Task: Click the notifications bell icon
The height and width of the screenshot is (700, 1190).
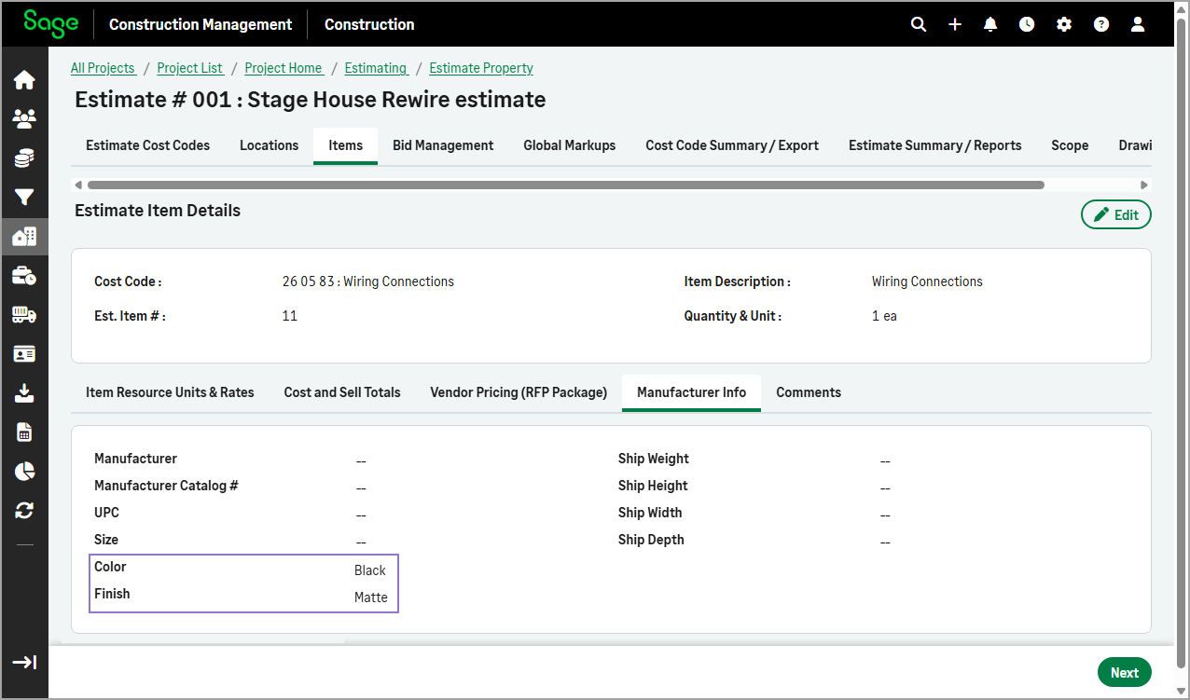Action: [990, 24]
